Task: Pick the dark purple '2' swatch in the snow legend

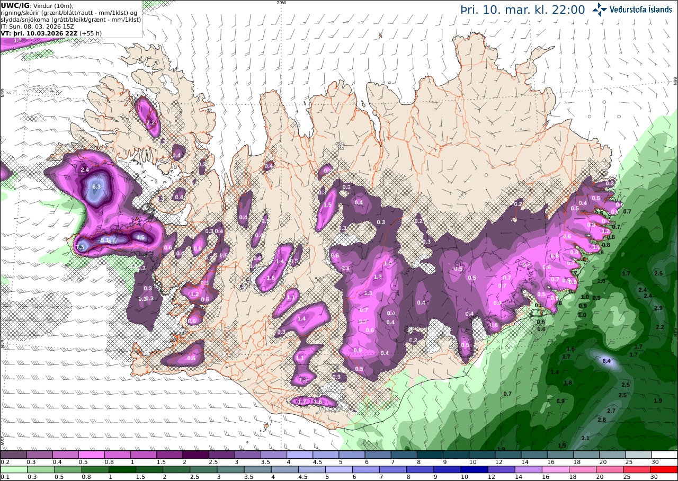Action: pos(195,455)
